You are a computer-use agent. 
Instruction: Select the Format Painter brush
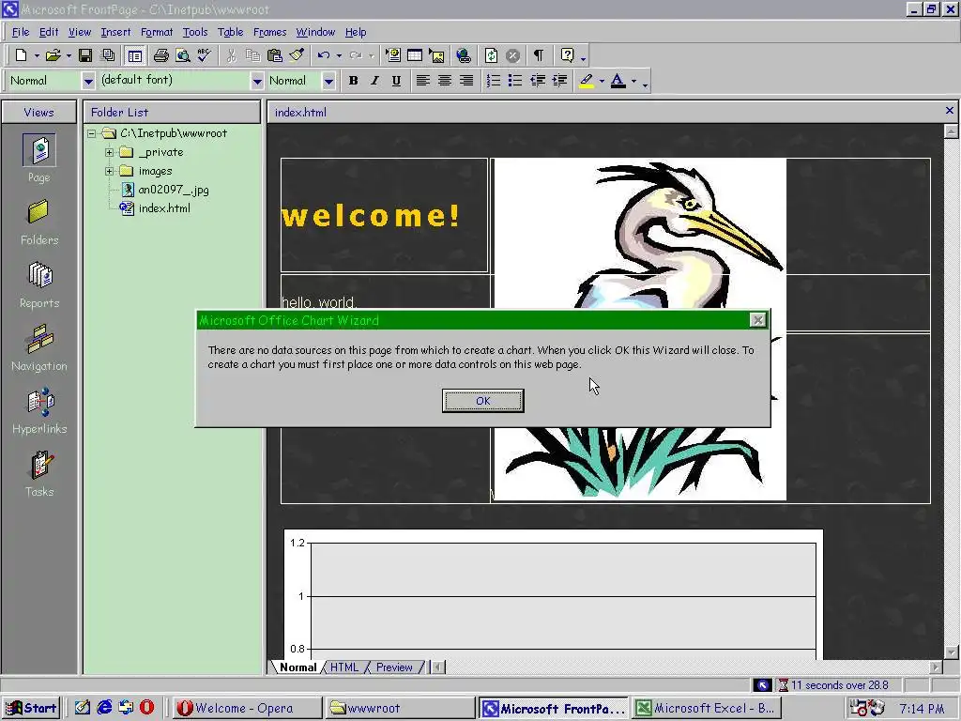[x=297, y=55]
